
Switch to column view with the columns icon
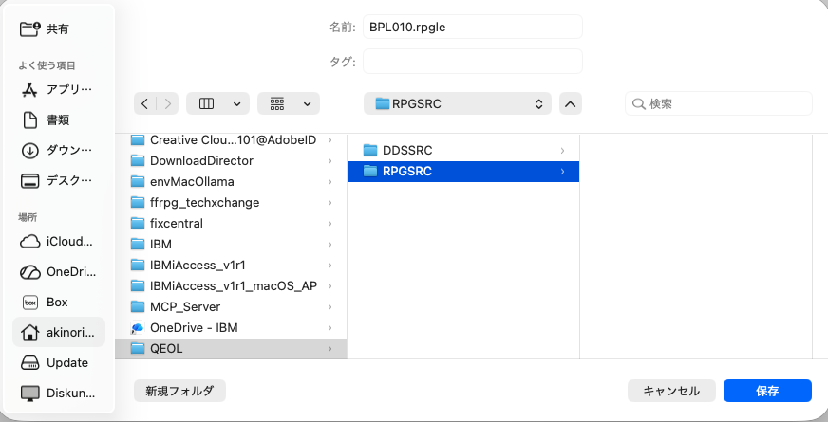[x=206, y=104]
